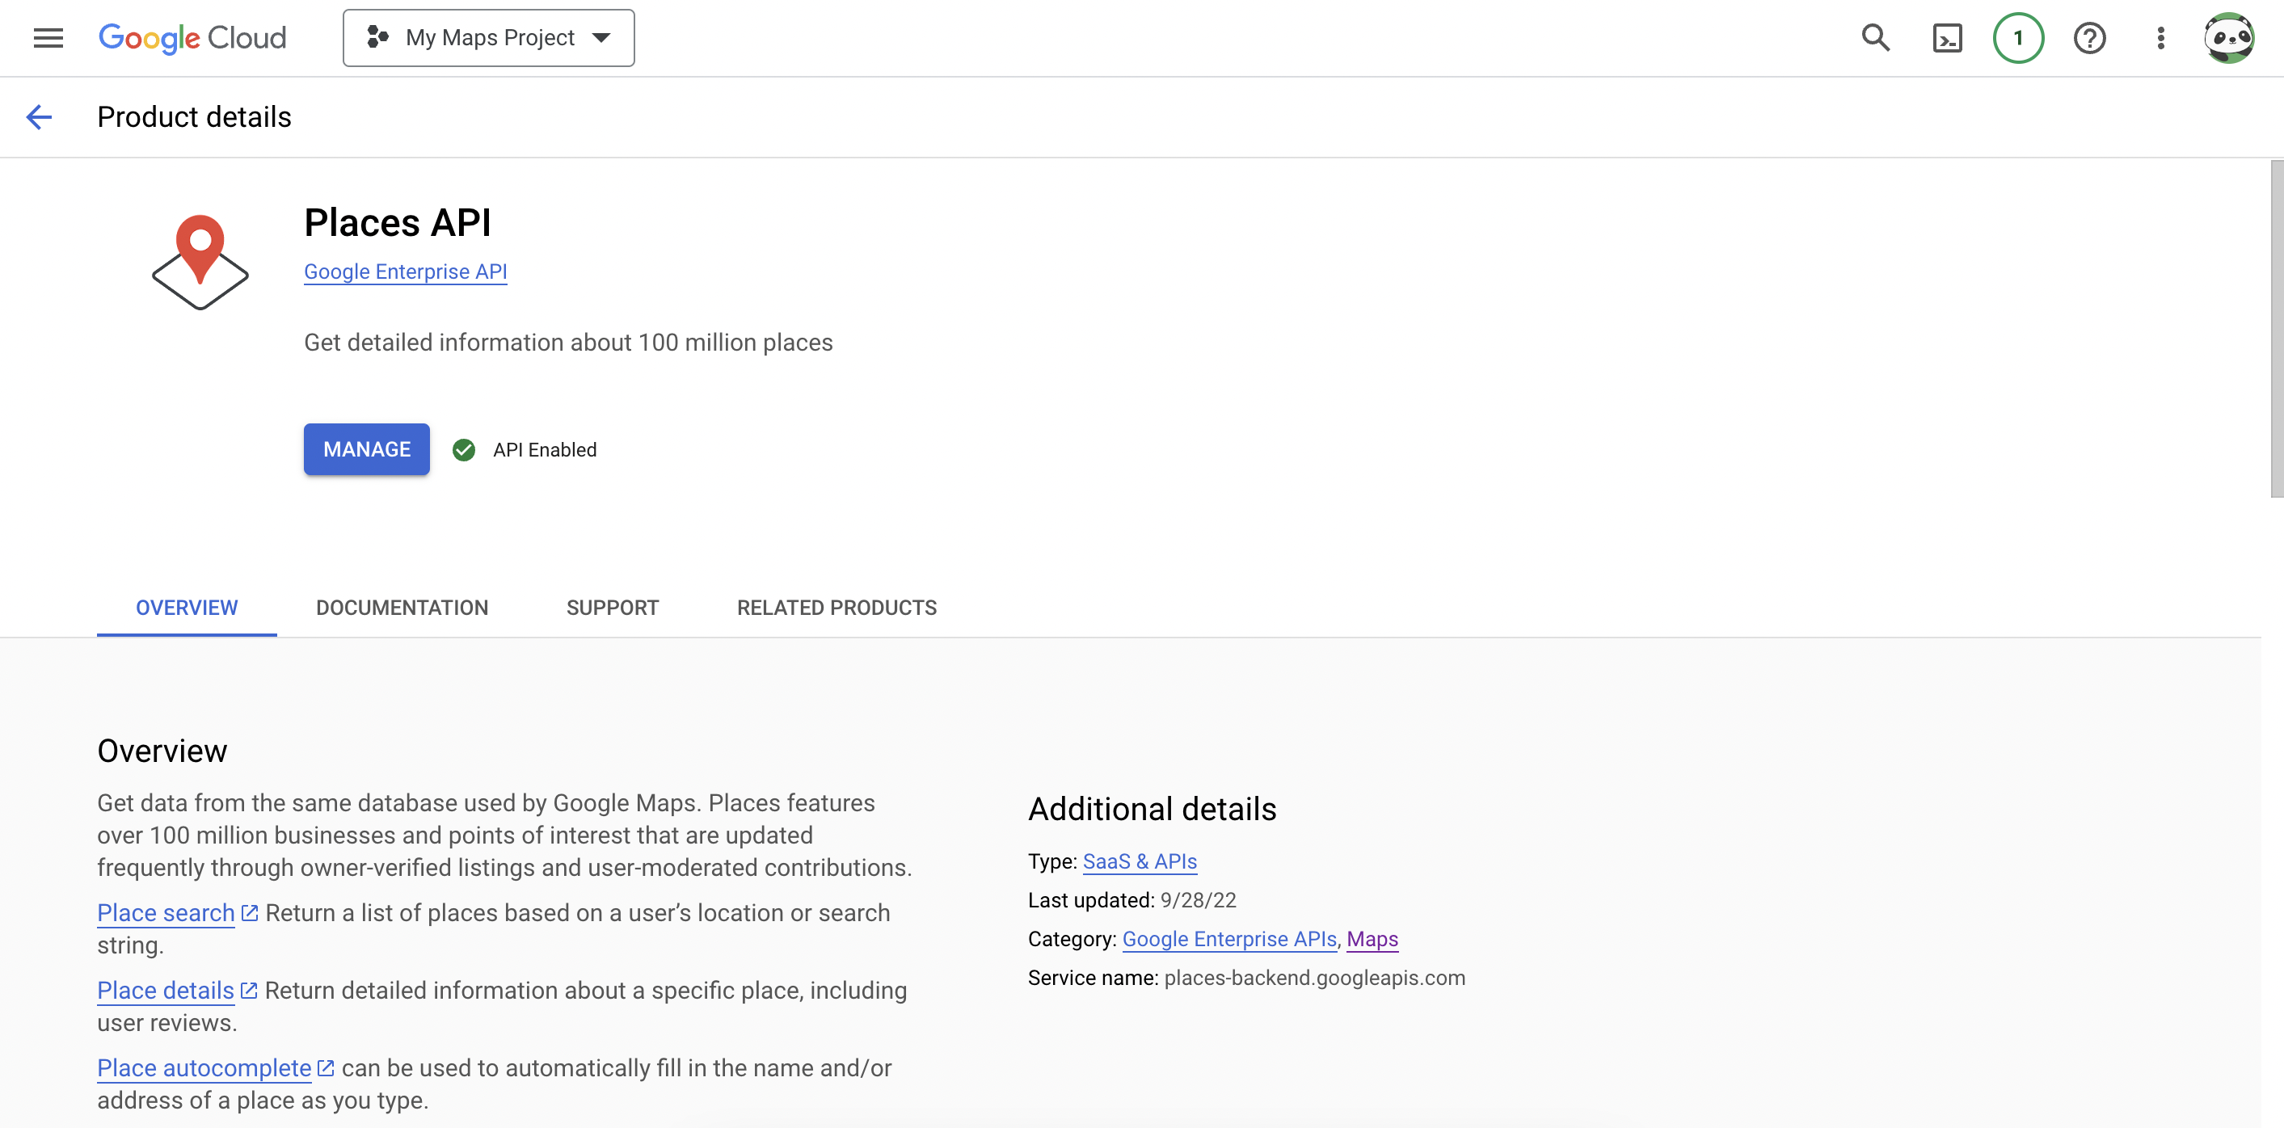Open the Google Enterprise APIs category link

point(1229,938)
